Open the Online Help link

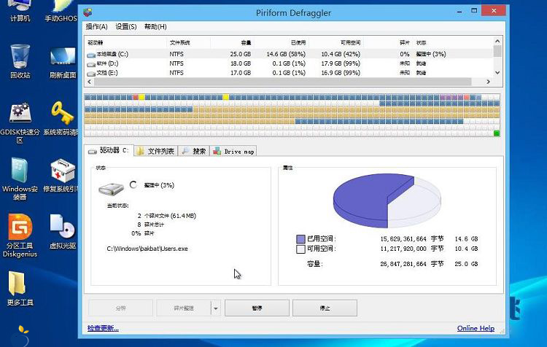pos(476,328)
